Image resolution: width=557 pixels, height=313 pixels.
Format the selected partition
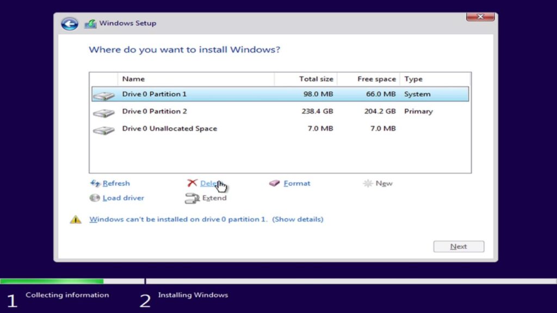[297, 183]
